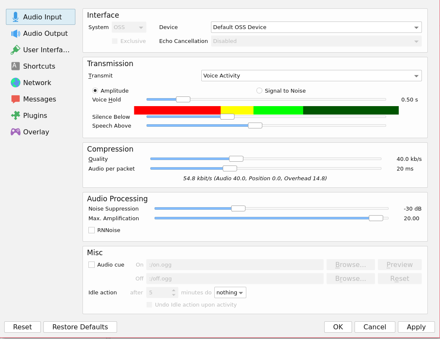Open Audio Output via speaker icon
440x339 pixels.
pos(16,34)
